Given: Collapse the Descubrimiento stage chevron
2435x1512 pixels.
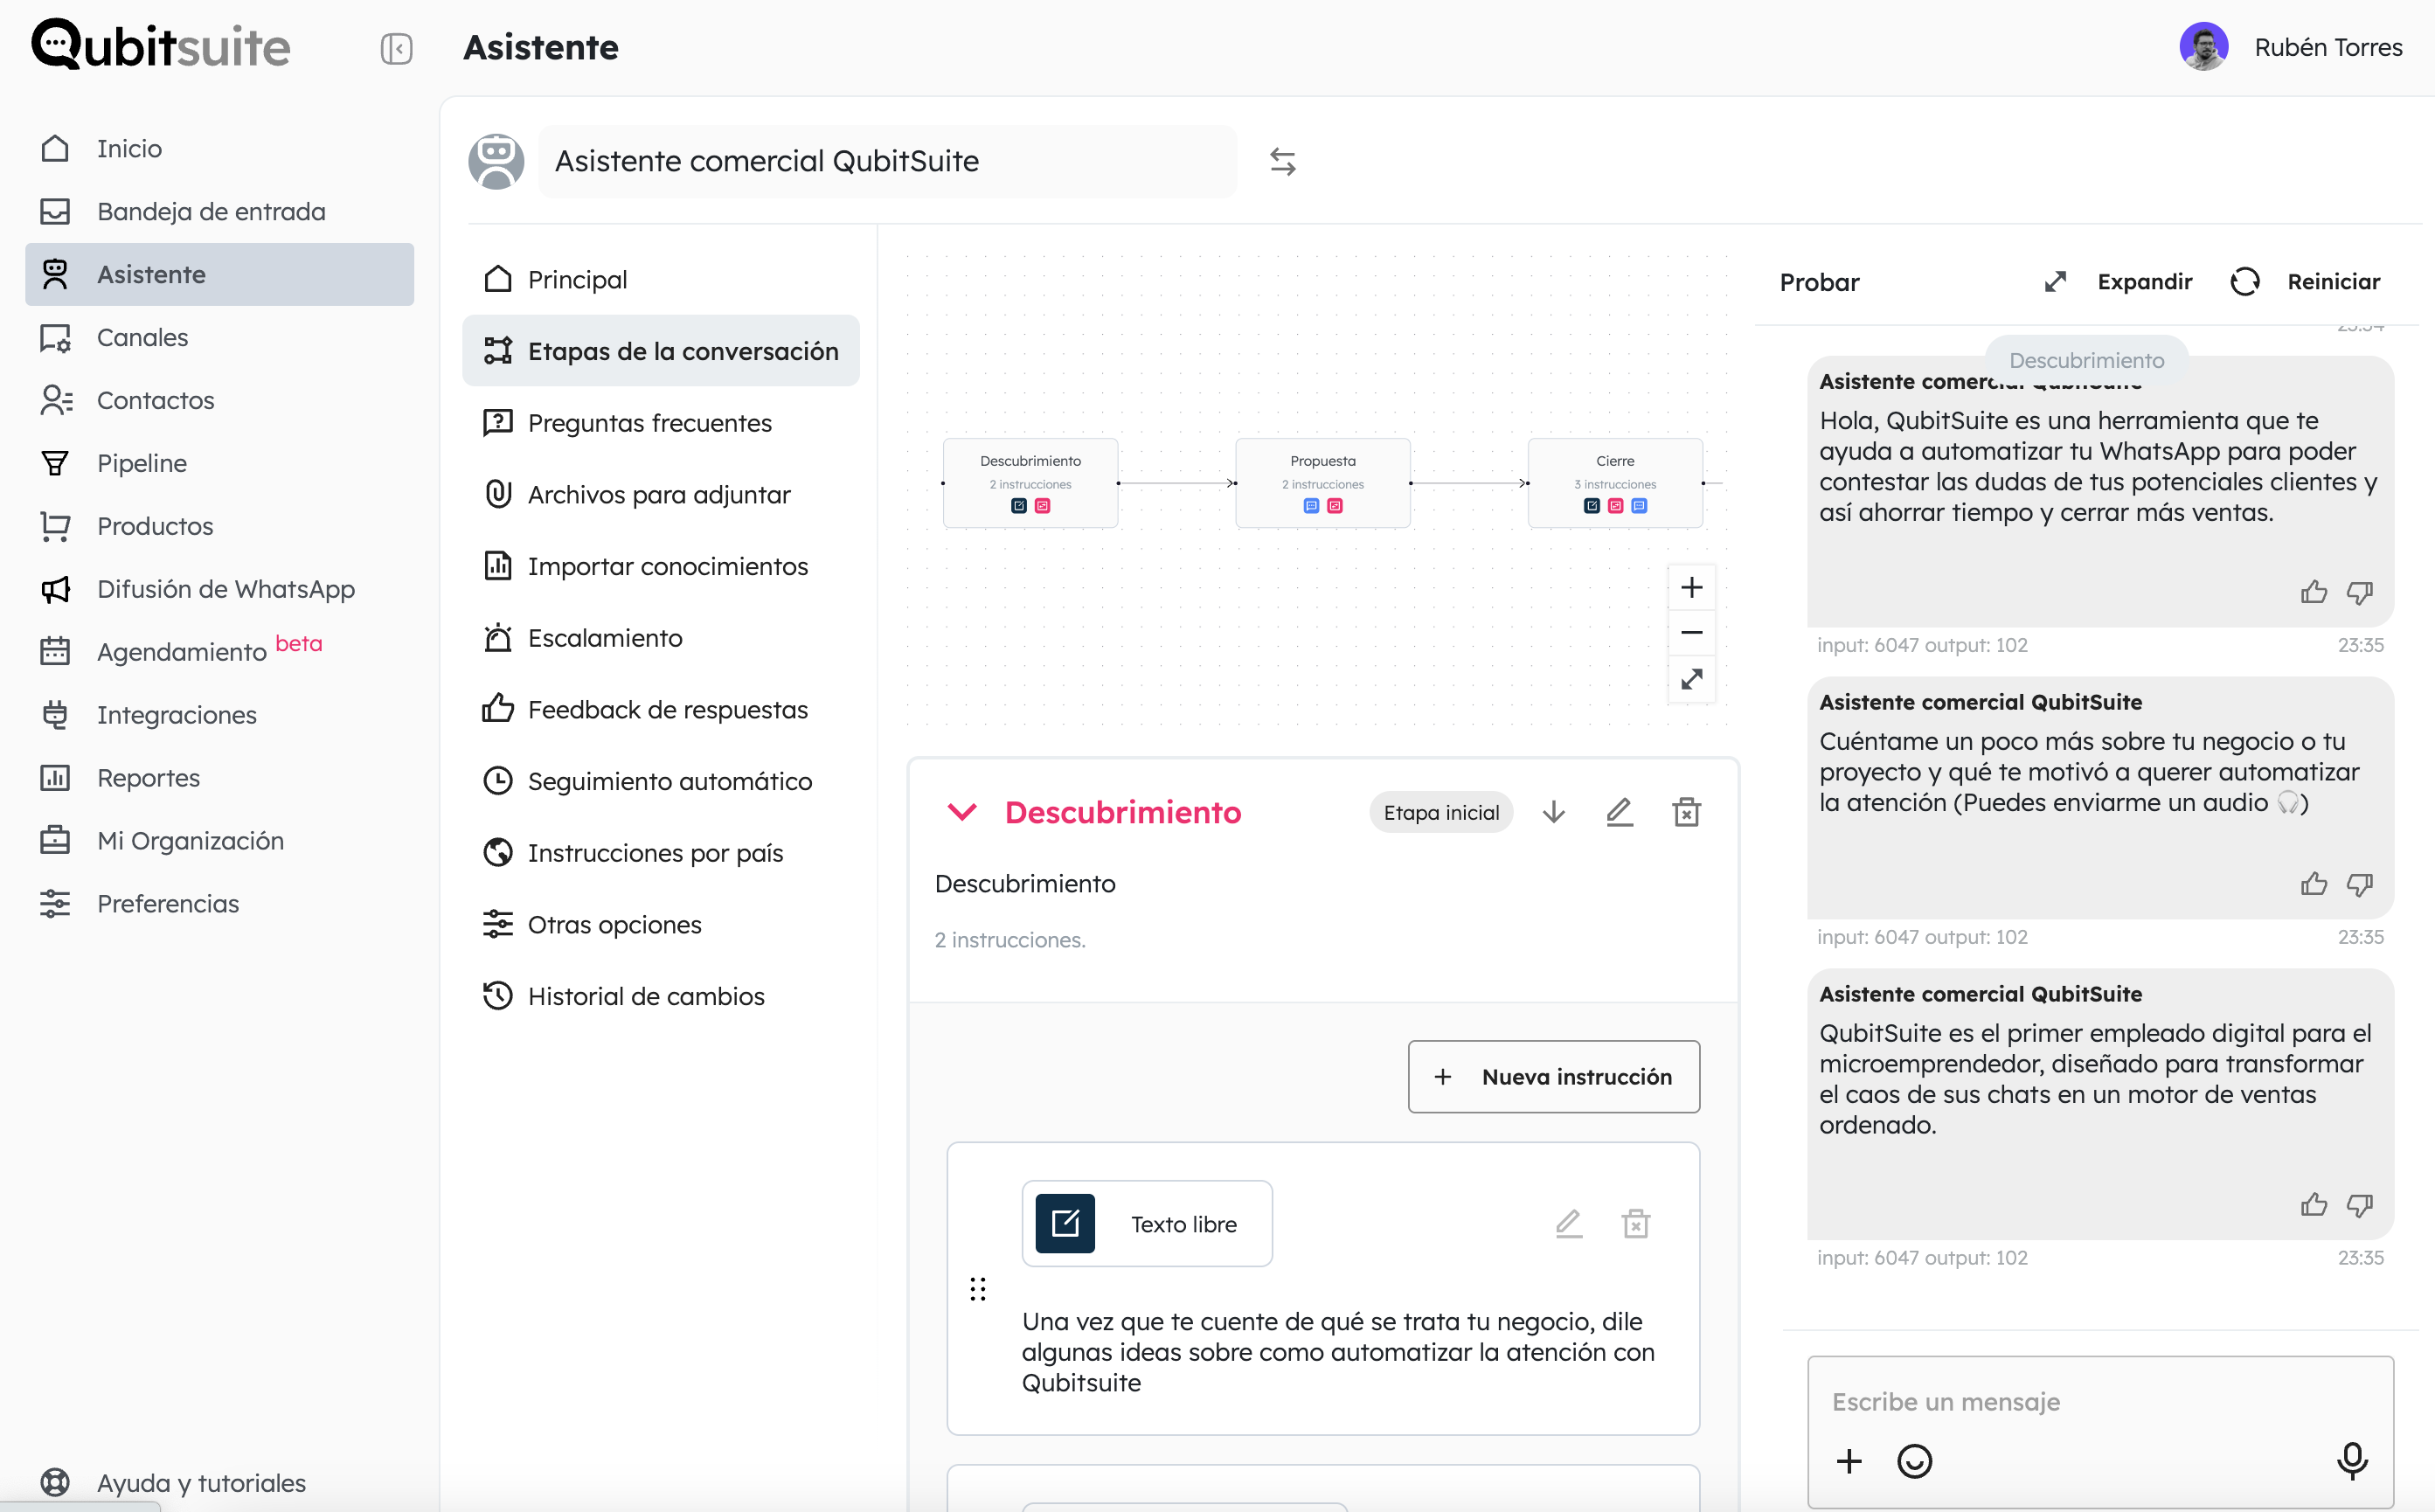Looking at the screenshot, I should click(x=962, y=812).
